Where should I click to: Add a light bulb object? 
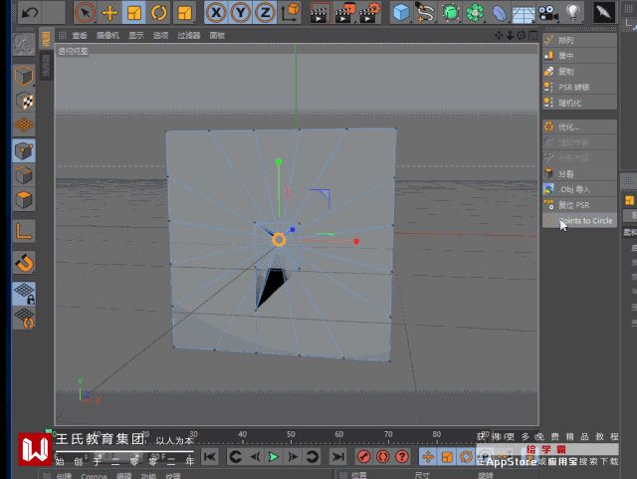tap(572, 12)
